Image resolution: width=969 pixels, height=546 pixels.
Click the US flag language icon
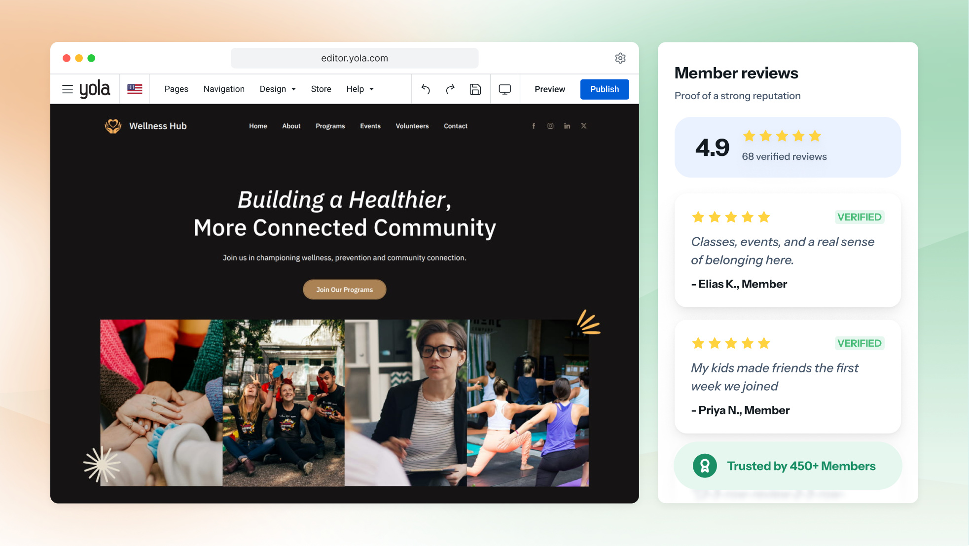point(135,89)
